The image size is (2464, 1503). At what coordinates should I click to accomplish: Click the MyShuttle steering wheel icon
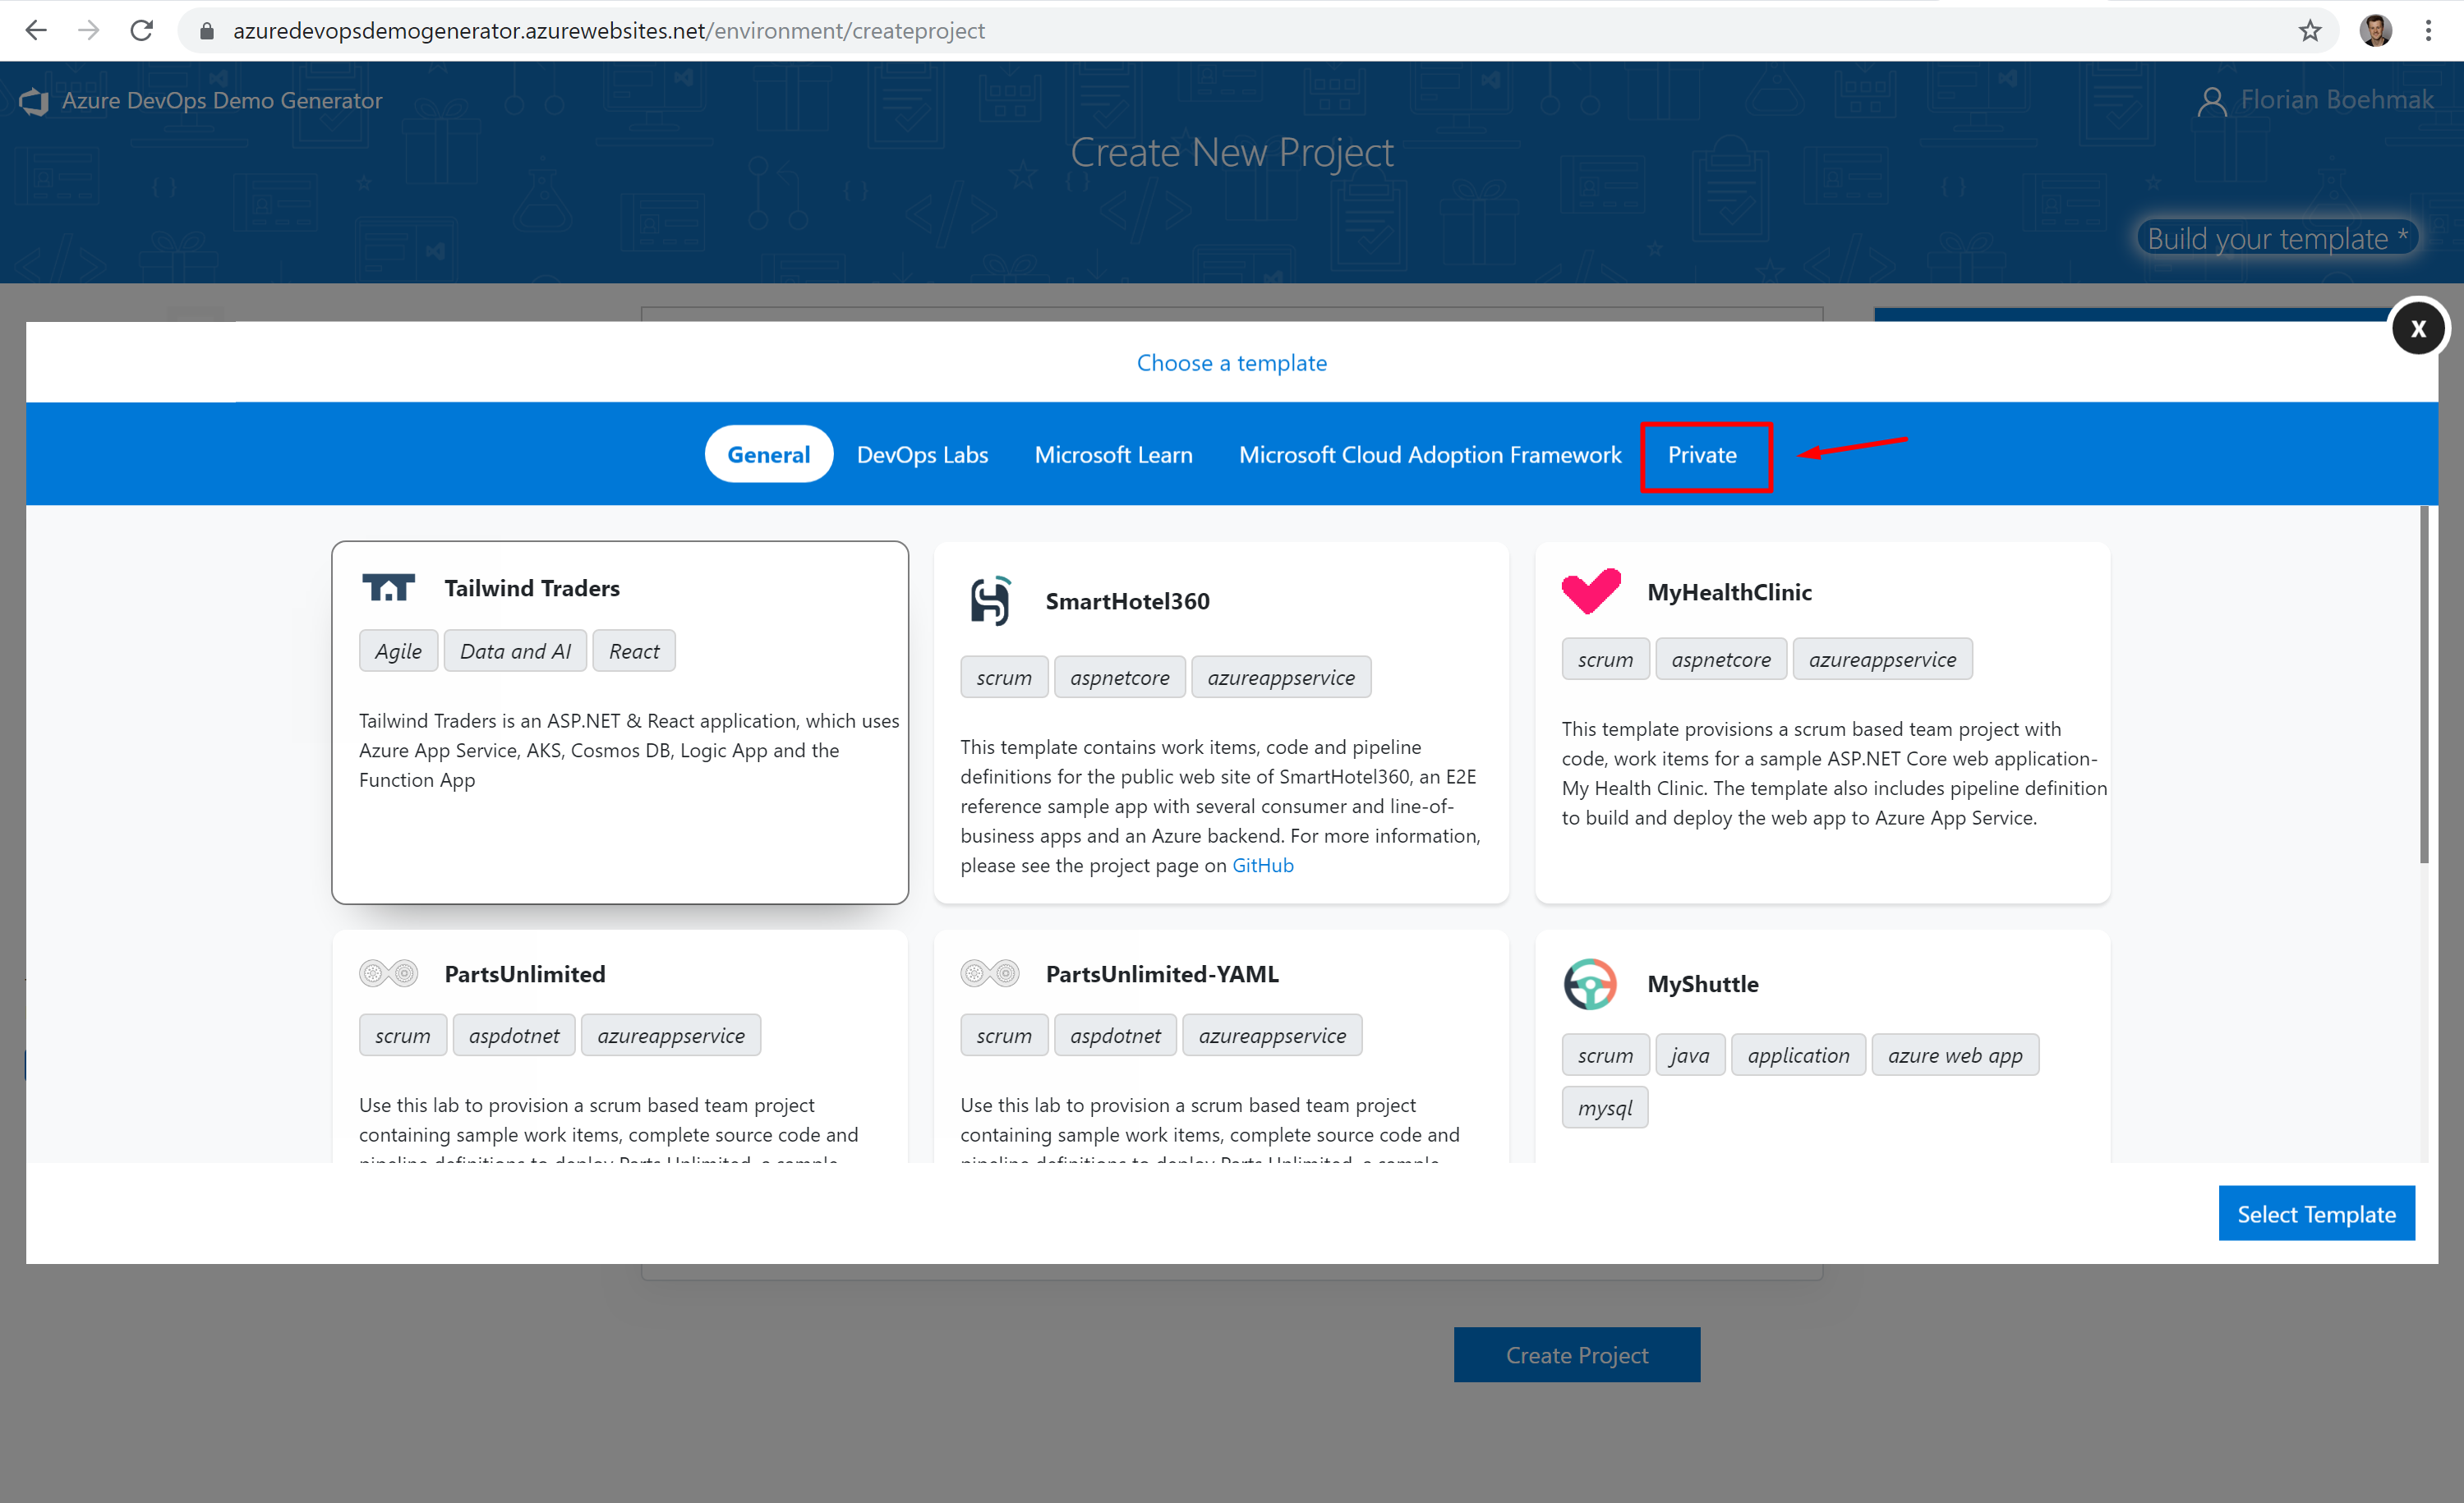pos(1589,985)
